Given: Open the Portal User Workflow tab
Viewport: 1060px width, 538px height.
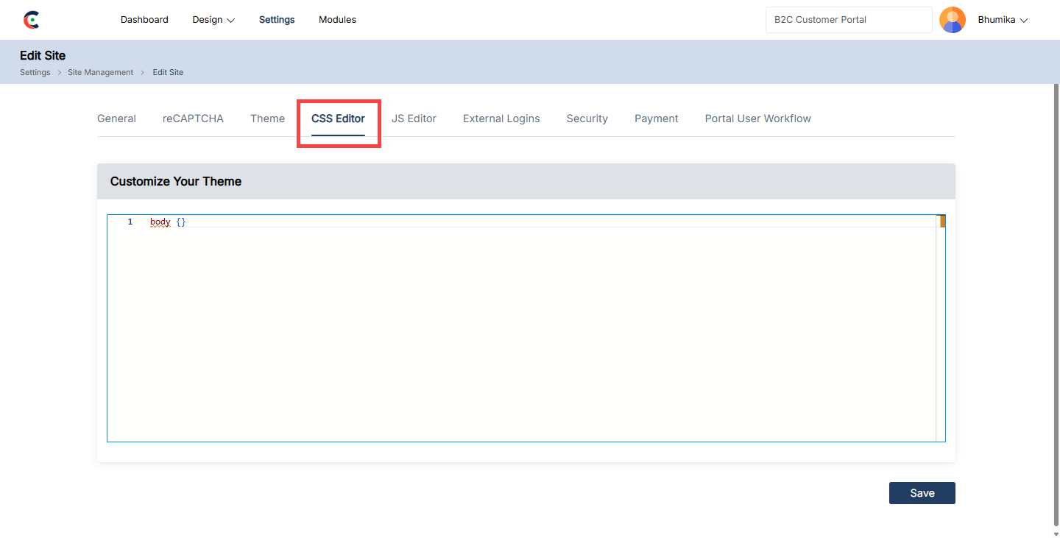Looking at the screenshot, I should click(757, 118).
